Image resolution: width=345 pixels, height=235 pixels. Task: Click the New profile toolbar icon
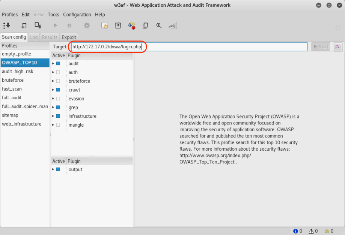24,25
